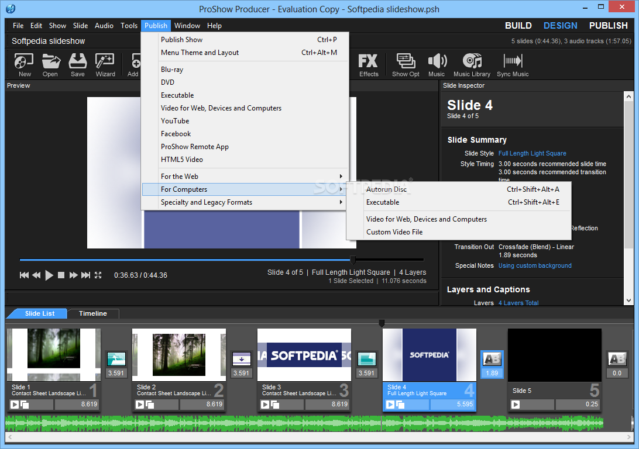Click play icon on Slide 1 thumbnail
The image size is (639, 449).
[15, 404]
